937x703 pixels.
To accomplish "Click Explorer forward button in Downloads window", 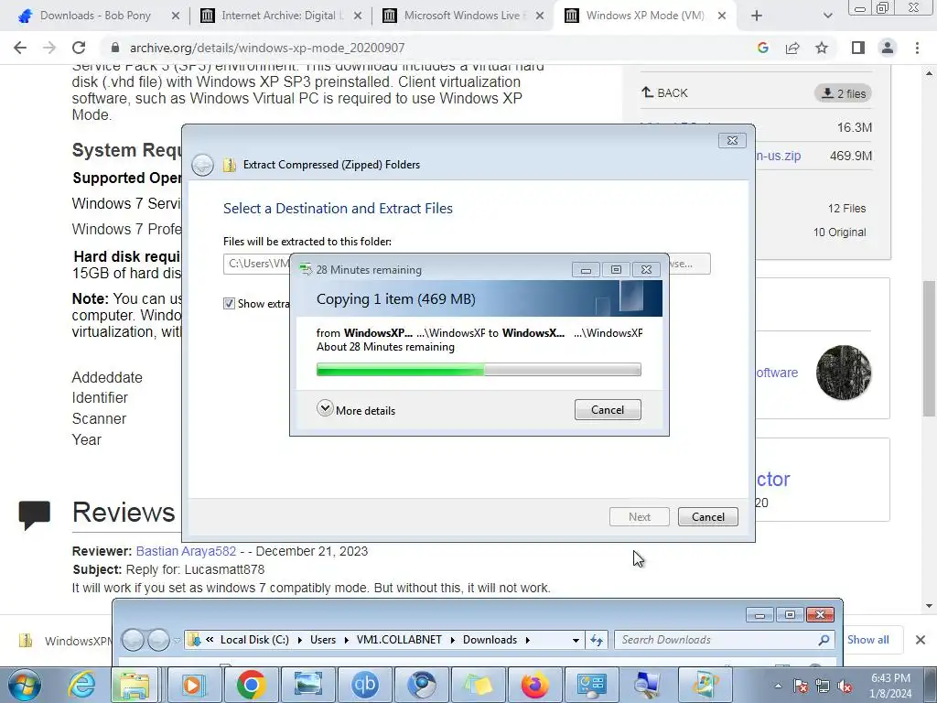I will point(158,640).
